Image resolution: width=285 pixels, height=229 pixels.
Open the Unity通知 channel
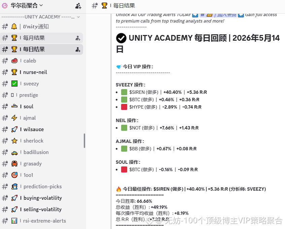pos(41,27)
